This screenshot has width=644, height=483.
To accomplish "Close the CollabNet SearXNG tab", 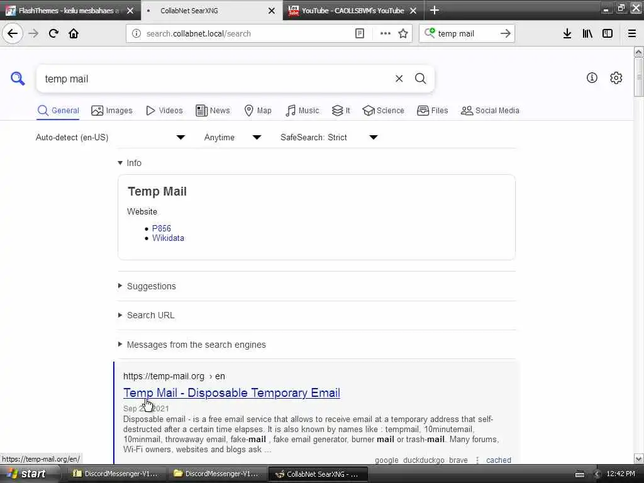I will pyautogui.click(x=272, y=11).
